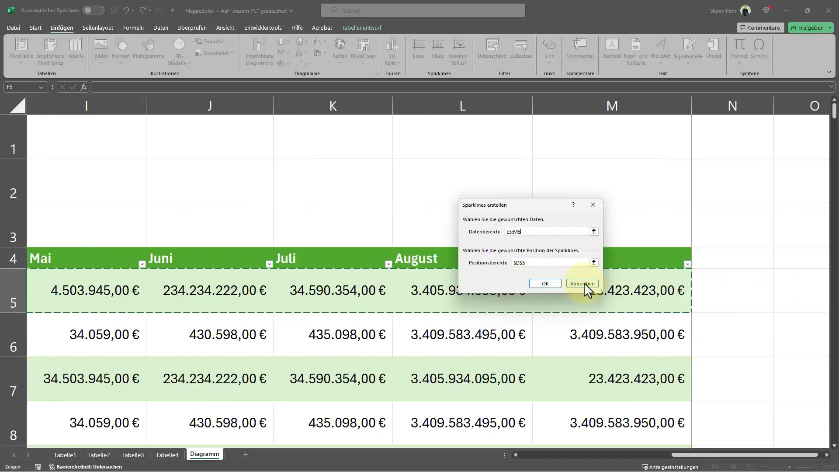Viewport: 839px width, 472px height.
Task: Open the Juni column filter dropdown
Action: (x=269, y=264)
